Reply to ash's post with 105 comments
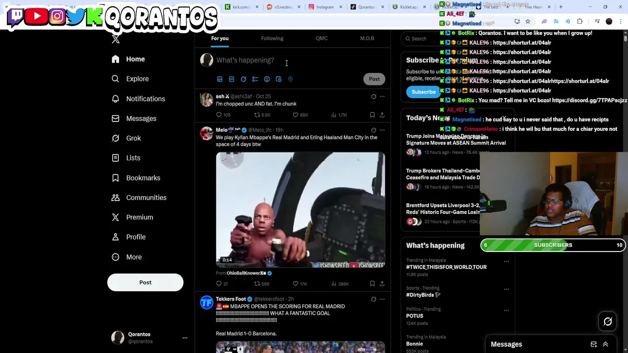Image resolution: width=628 pixels, height=353 pixels. [x=219, y=115]
